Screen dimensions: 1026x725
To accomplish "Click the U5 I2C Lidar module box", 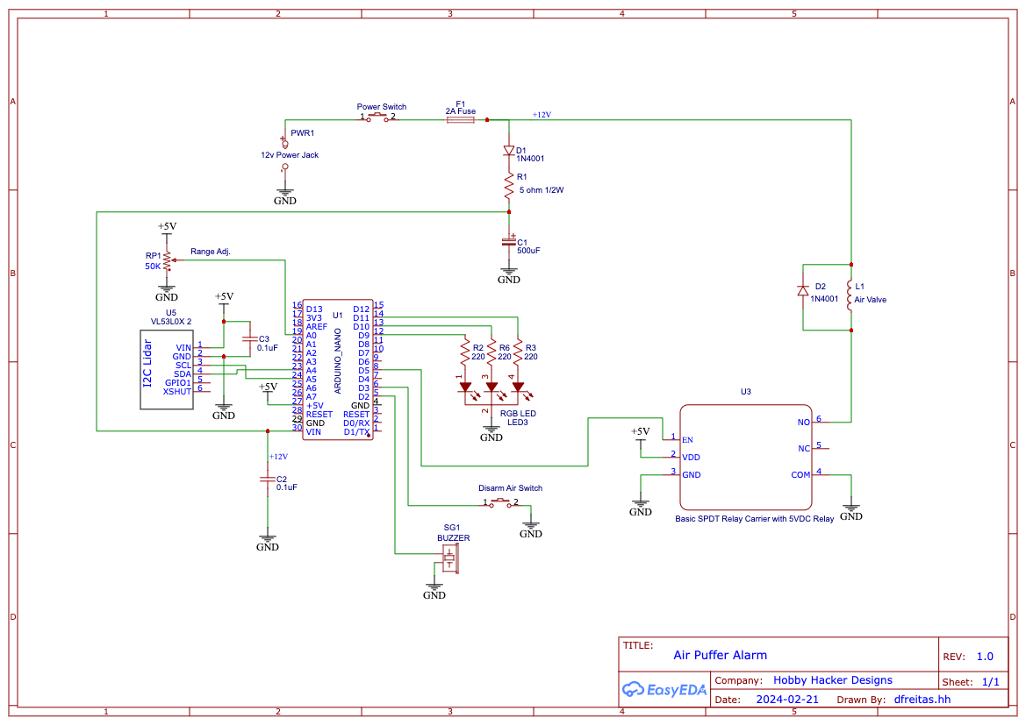I will [x=167, y=369].
